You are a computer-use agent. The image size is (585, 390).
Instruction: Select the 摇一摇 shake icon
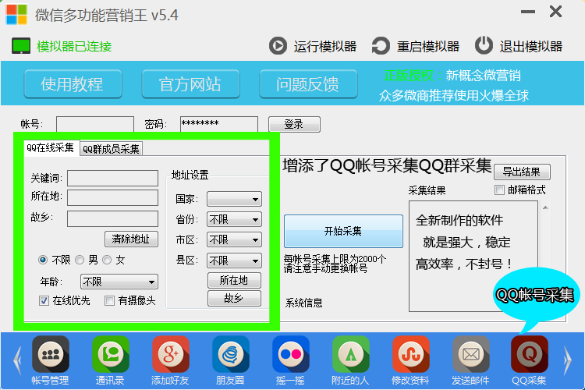click(x=291, y=354)
